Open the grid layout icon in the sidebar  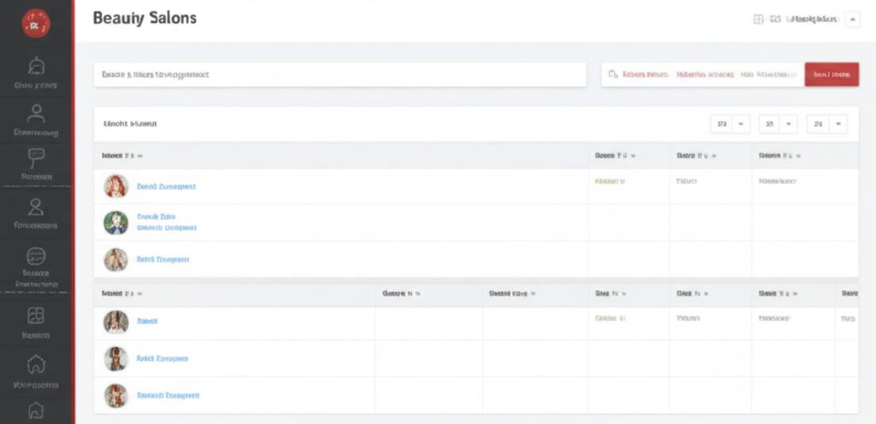coord(36,316)
